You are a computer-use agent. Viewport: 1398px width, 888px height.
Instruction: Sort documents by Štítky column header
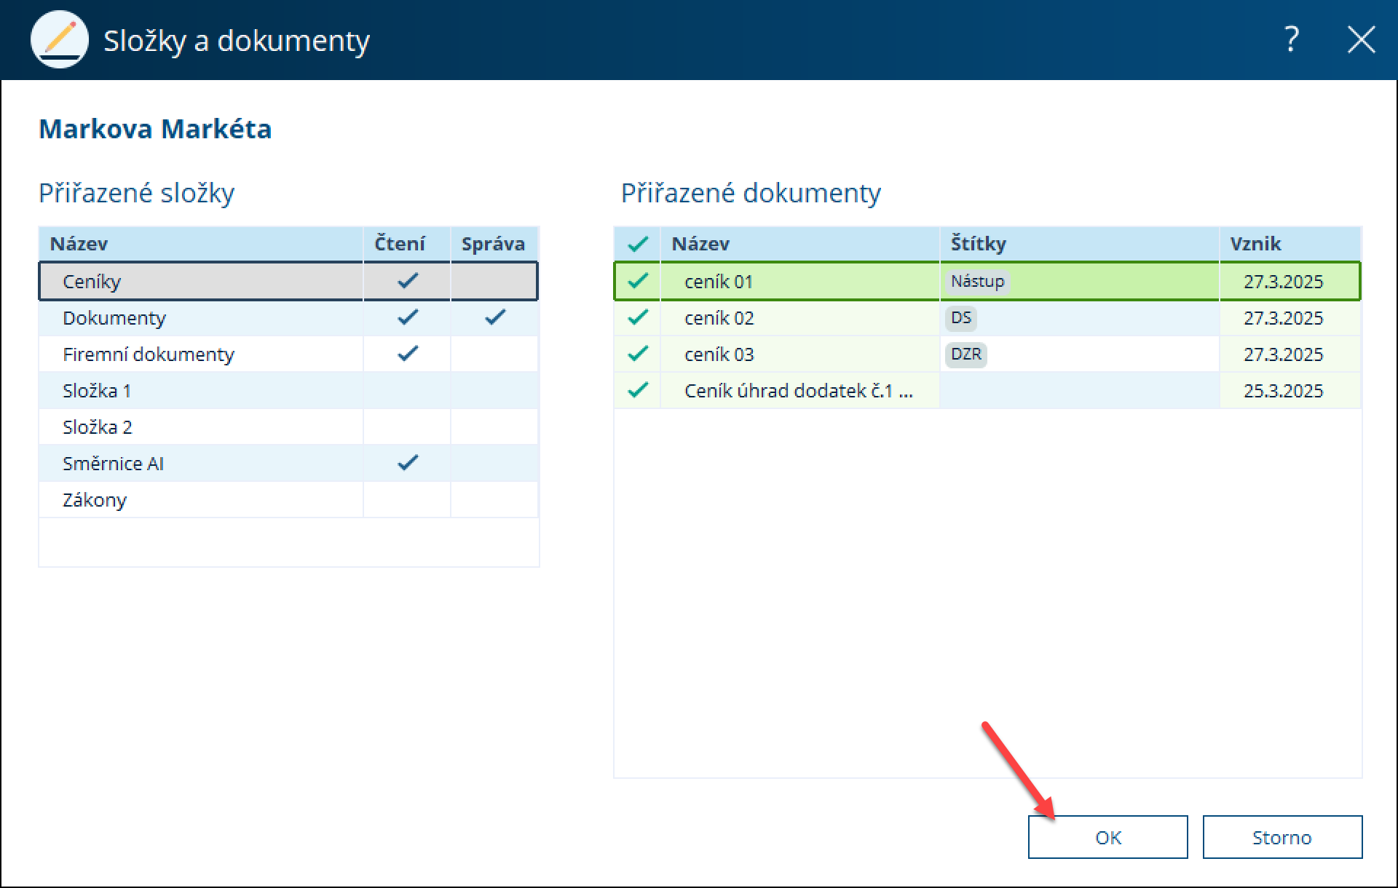point(978,244)
